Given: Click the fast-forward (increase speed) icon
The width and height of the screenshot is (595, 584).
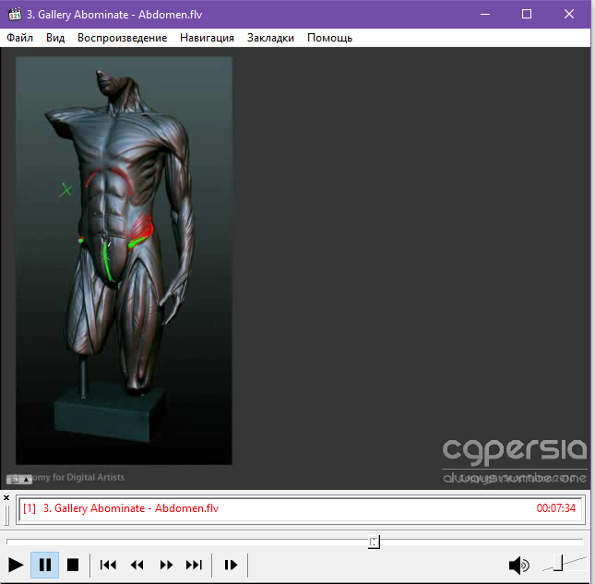Looking at the screenshot, I should coord(166,565).
